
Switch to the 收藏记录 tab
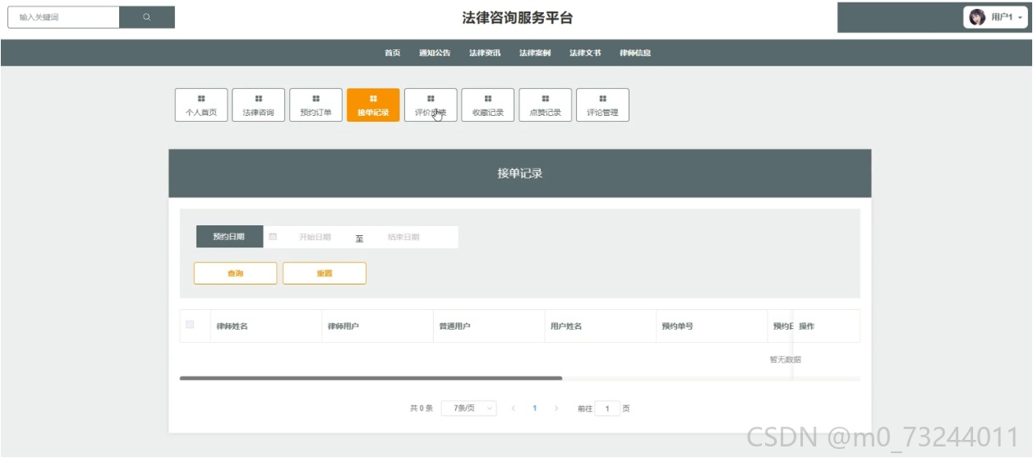488,105
